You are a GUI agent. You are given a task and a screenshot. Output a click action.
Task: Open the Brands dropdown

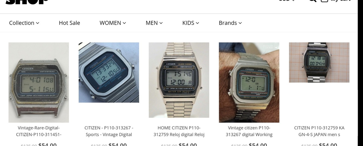(x=230, y=23)
